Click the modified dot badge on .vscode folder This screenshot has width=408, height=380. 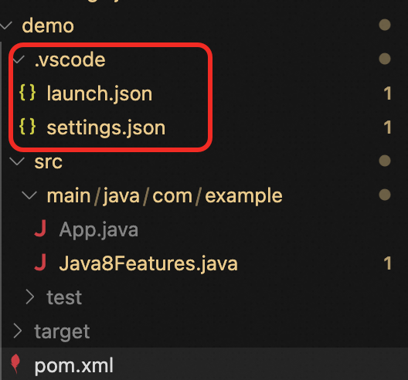385,59
